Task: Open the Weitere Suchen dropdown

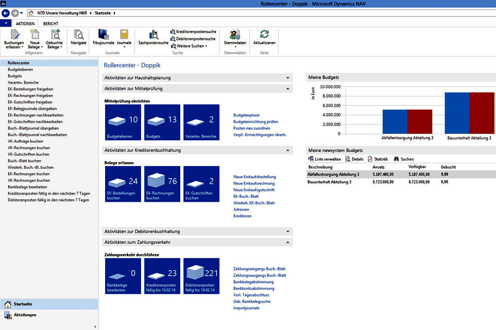Action: [191, 46]
